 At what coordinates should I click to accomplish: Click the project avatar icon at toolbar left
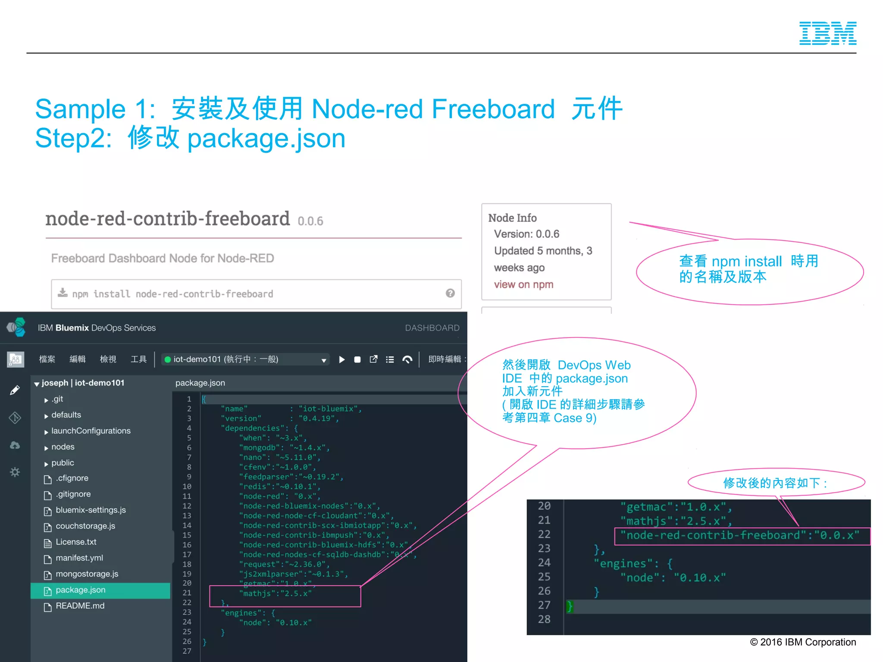tap(16, 359)
